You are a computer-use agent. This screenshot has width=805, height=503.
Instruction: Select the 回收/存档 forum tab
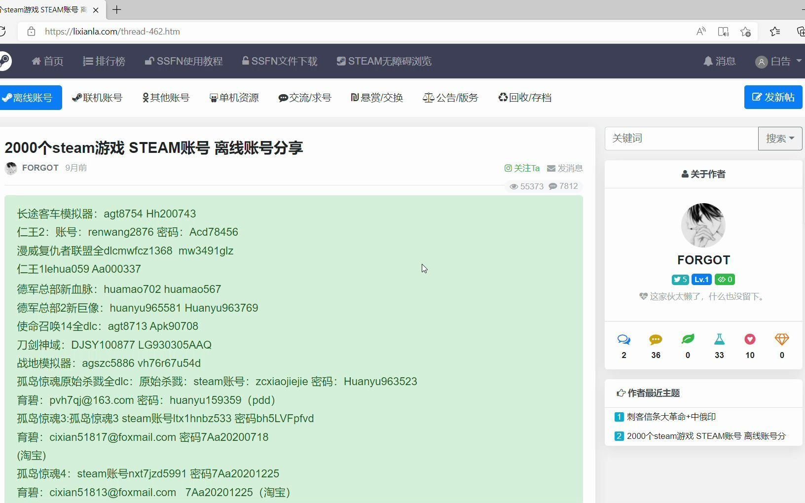[x=525, y=98]
